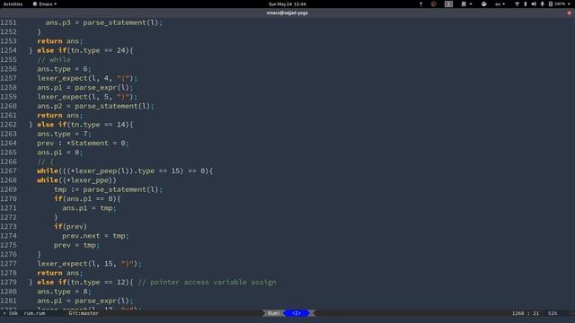Screen dimensions: 575x323
Task: Open the Activities overview
Action: click(13, 4)
